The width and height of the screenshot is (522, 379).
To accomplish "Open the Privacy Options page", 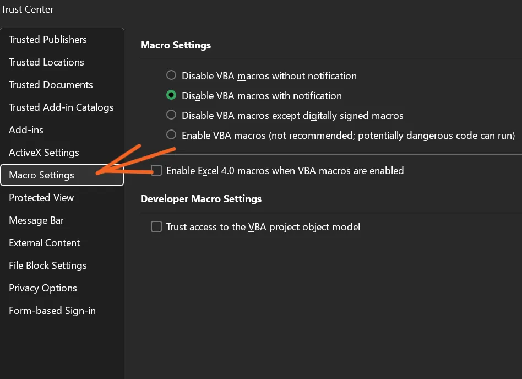I will (x=43, y=288).
